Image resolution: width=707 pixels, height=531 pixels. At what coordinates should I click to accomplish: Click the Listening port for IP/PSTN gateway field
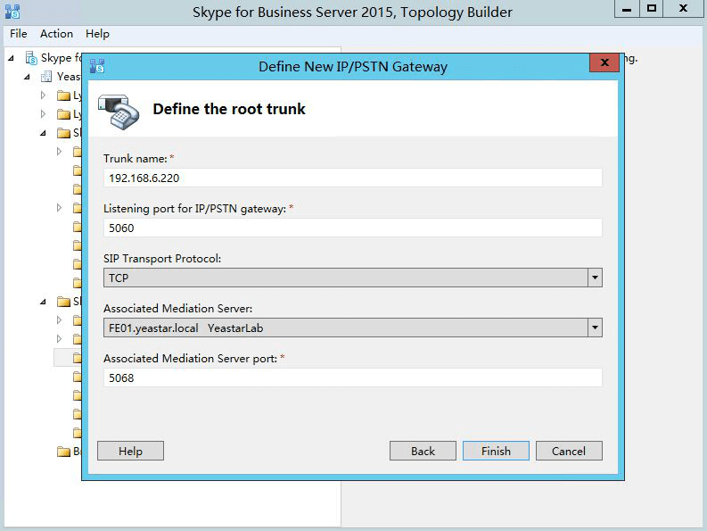(352, 228)
